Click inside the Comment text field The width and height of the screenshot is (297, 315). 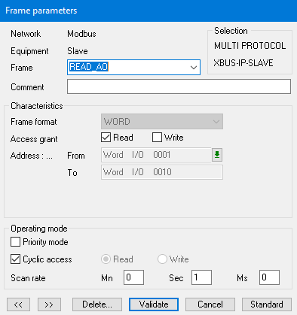click(179, 86)
